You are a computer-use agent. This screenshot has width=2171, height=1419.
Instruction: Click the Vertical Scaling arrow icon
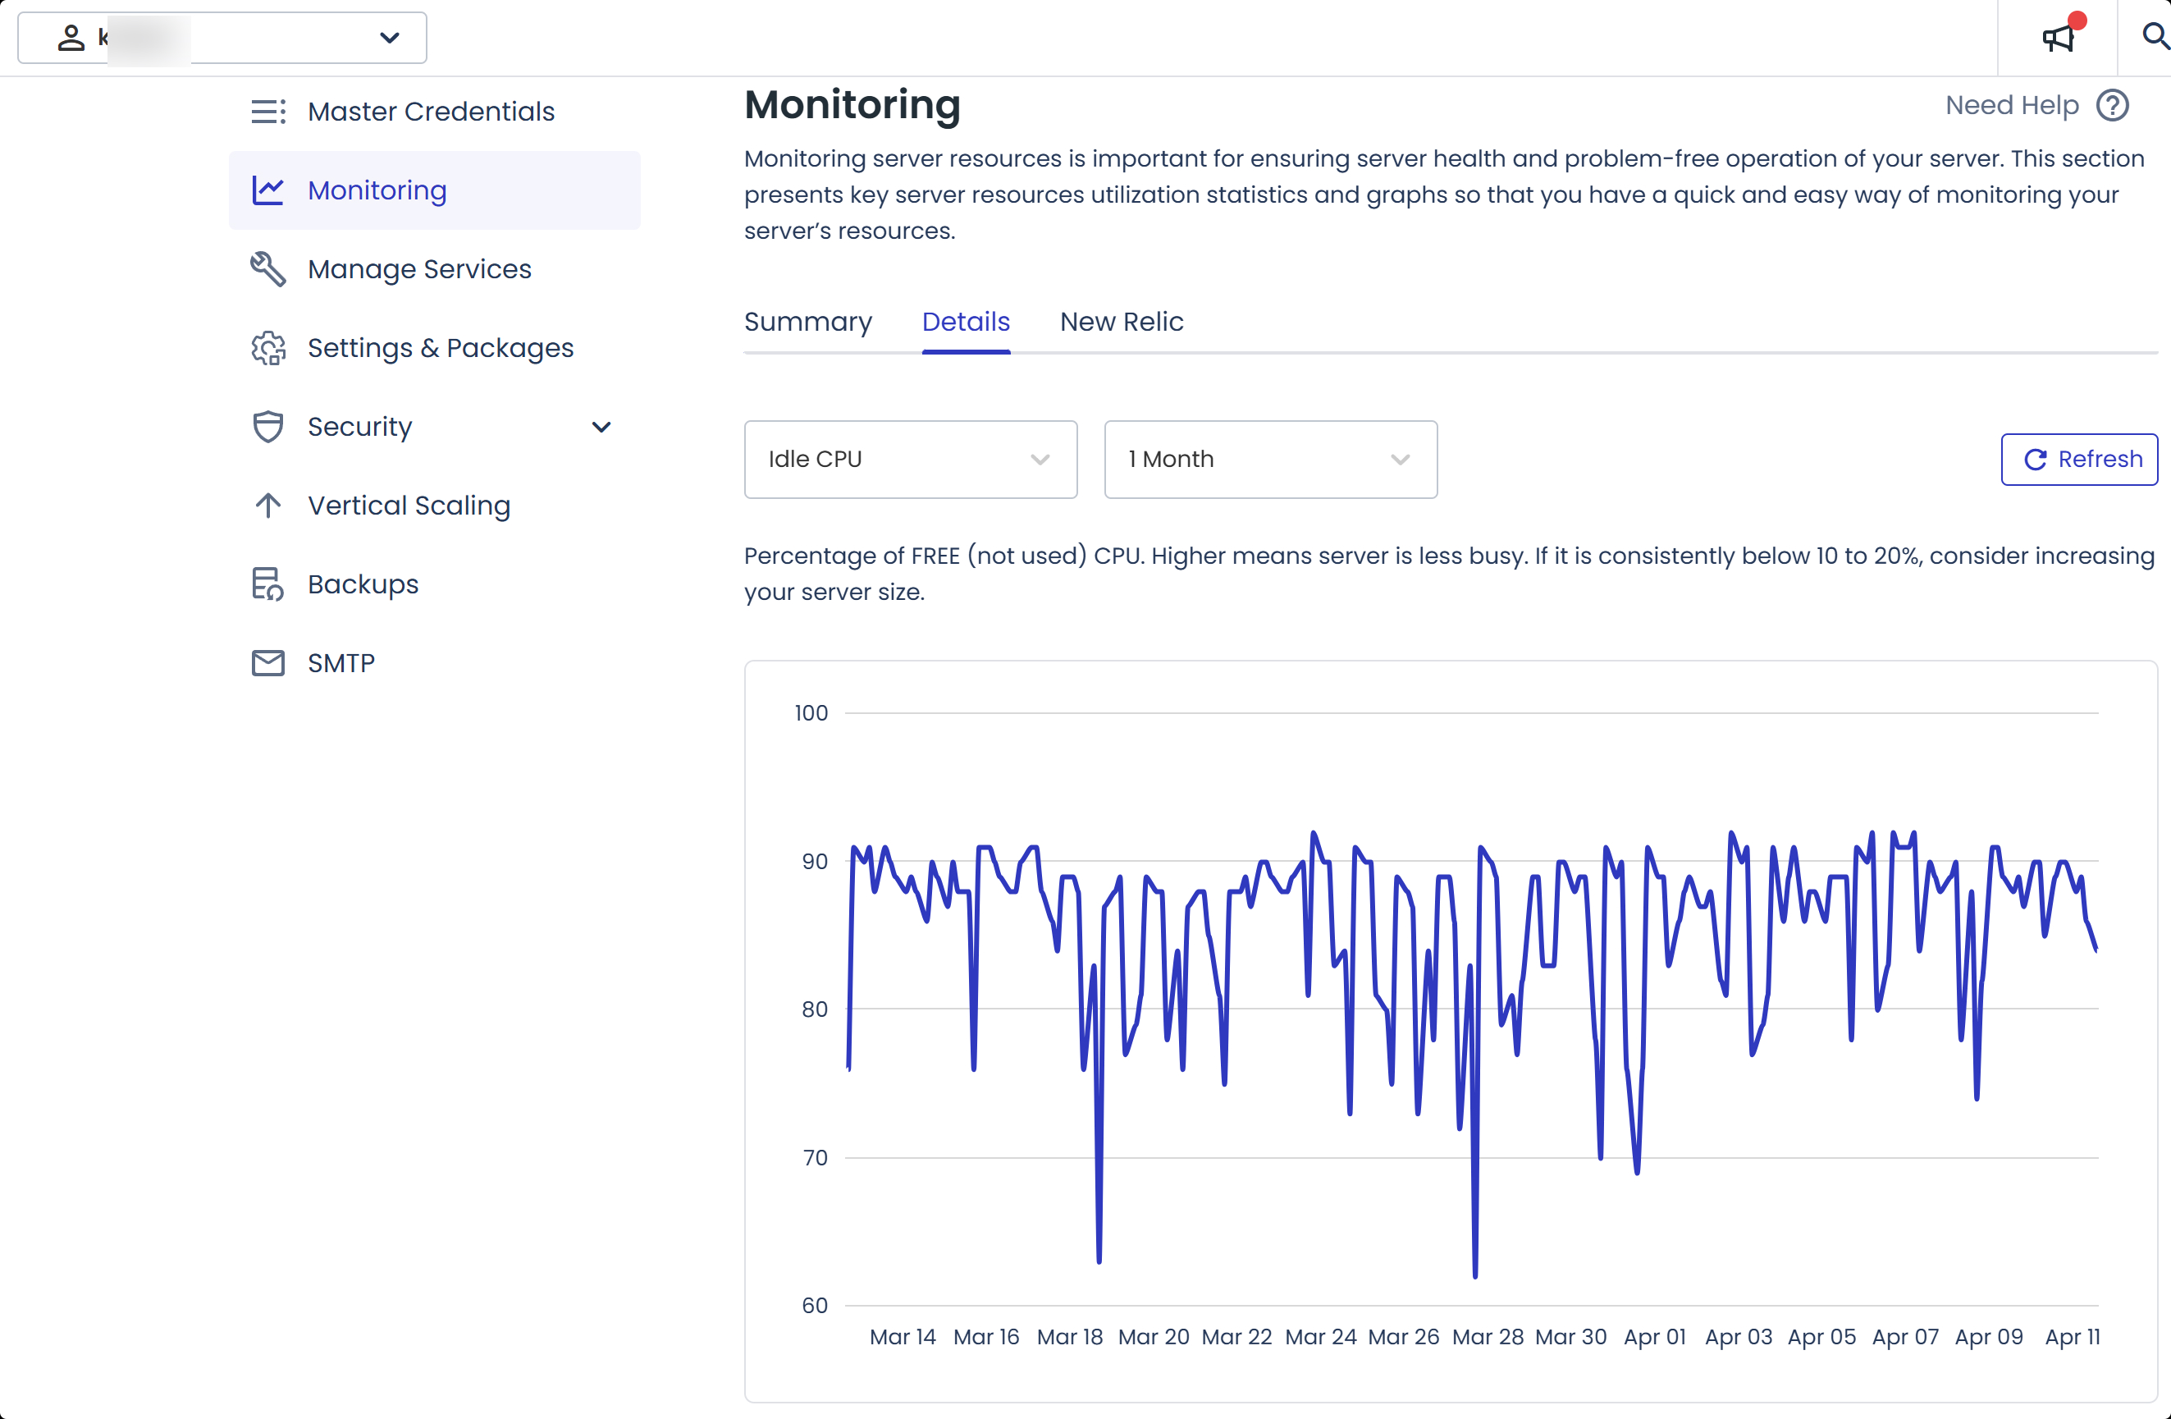pyautogui.click(x=268, y=506)
